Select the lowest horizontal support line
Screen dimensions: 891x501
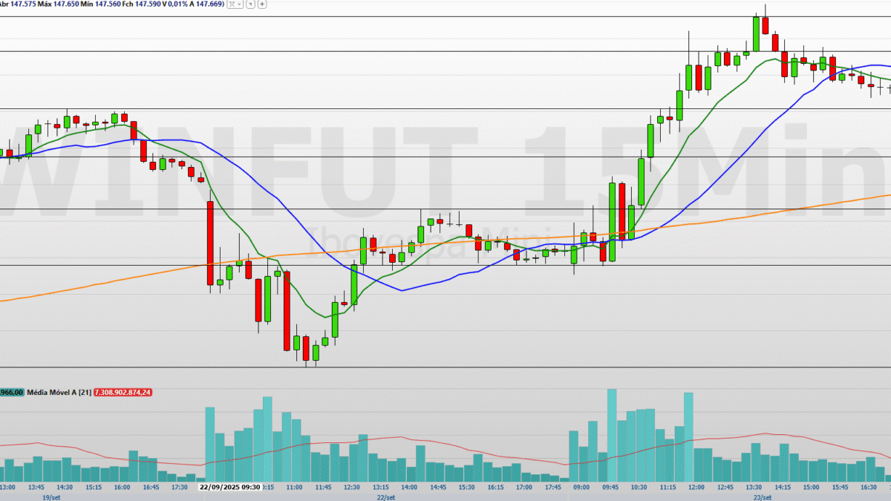(x=446, y=367)
